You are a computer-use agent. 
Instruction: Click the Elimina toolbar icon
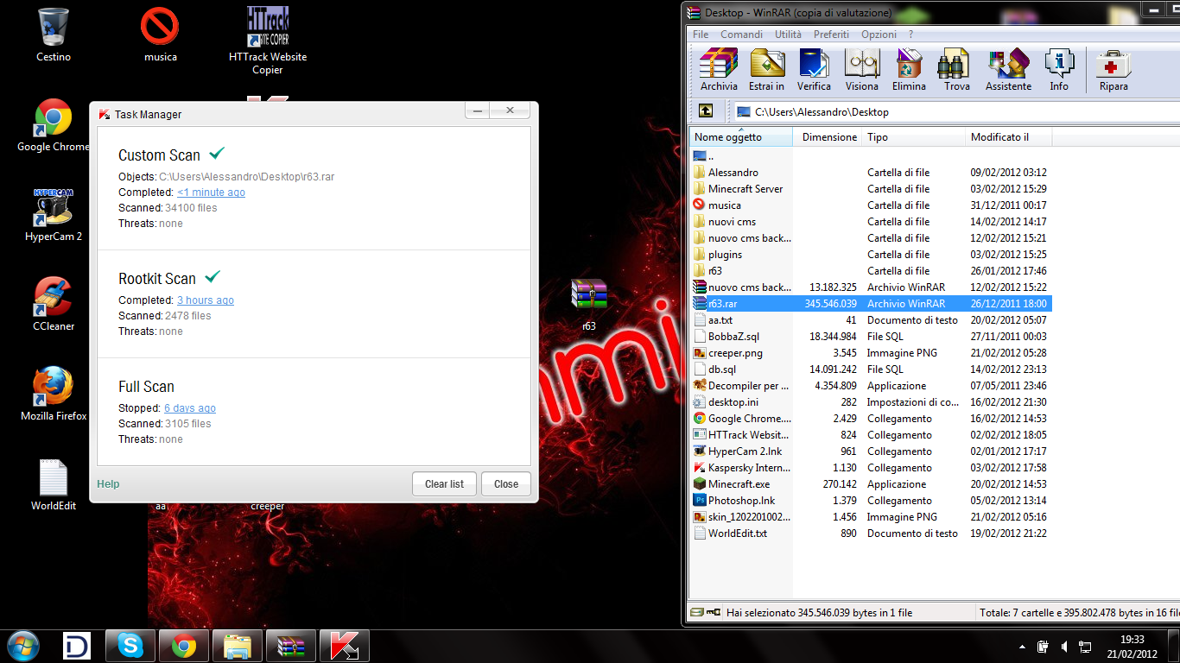[x=909, y=70]
